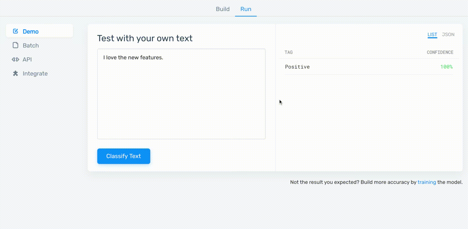Click the 'Test with your own text' heading
This screenshot has width=468, height=229.
click(145, 38)
